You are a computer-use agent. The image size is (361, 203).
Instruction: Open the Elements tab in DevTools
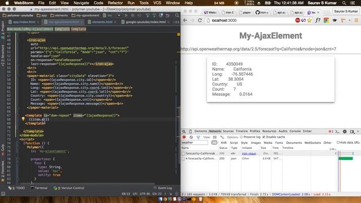pos(201,131)
